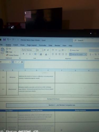Viewport: 99px width, 132px height.
Task: Toggle Underline formatting
Action: tap(30, 54)
